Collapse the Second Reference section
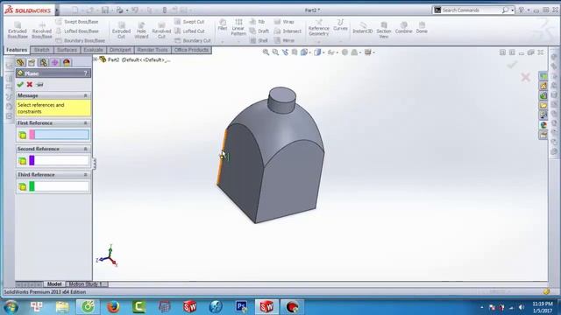Image resolution: width=561 pixels, height=315 pixels. pyautogui.click(x=86, y=149)
